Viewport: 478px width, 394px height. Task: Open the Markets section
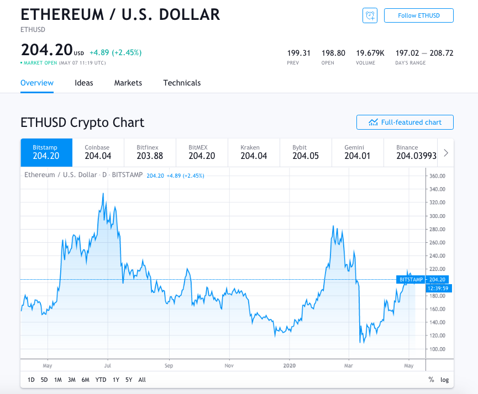[128, 83]
